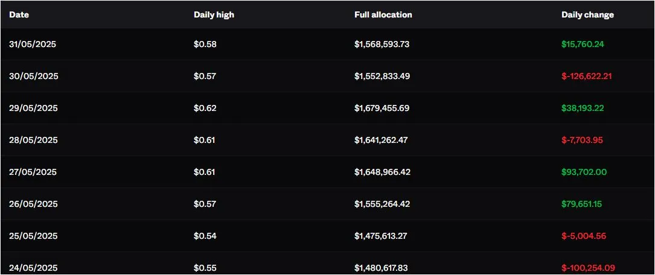Click the green $15,760.24 daily change
This screenshot has width=655, height=275.
pos(583,45)
